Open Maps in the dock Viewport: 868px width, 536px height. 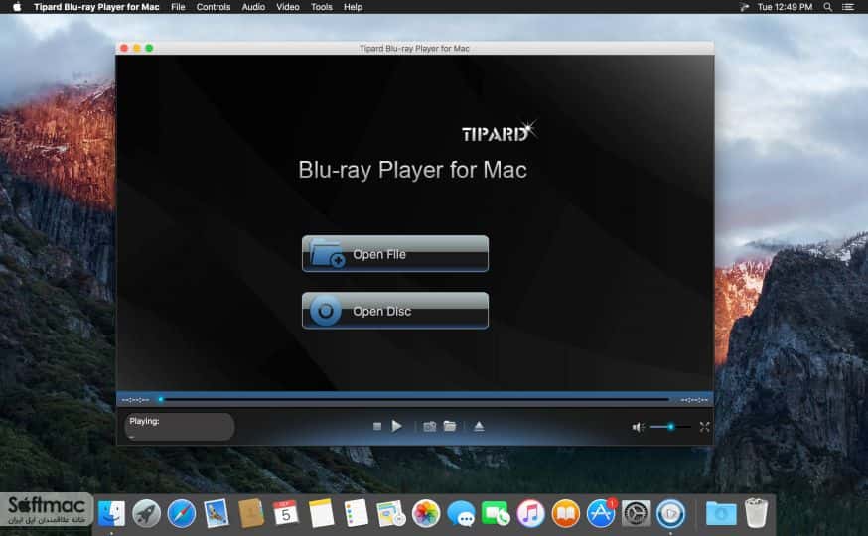391,514
